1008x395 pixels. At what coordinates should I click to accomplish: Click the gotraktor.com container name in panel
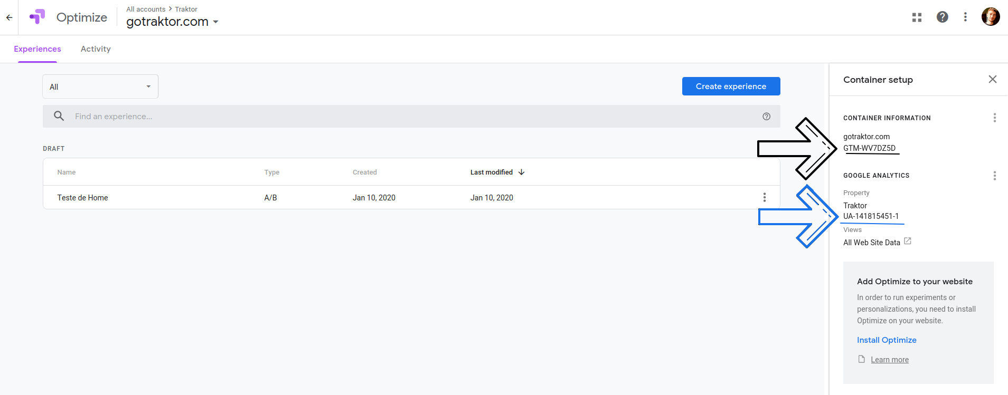[866, 137]
